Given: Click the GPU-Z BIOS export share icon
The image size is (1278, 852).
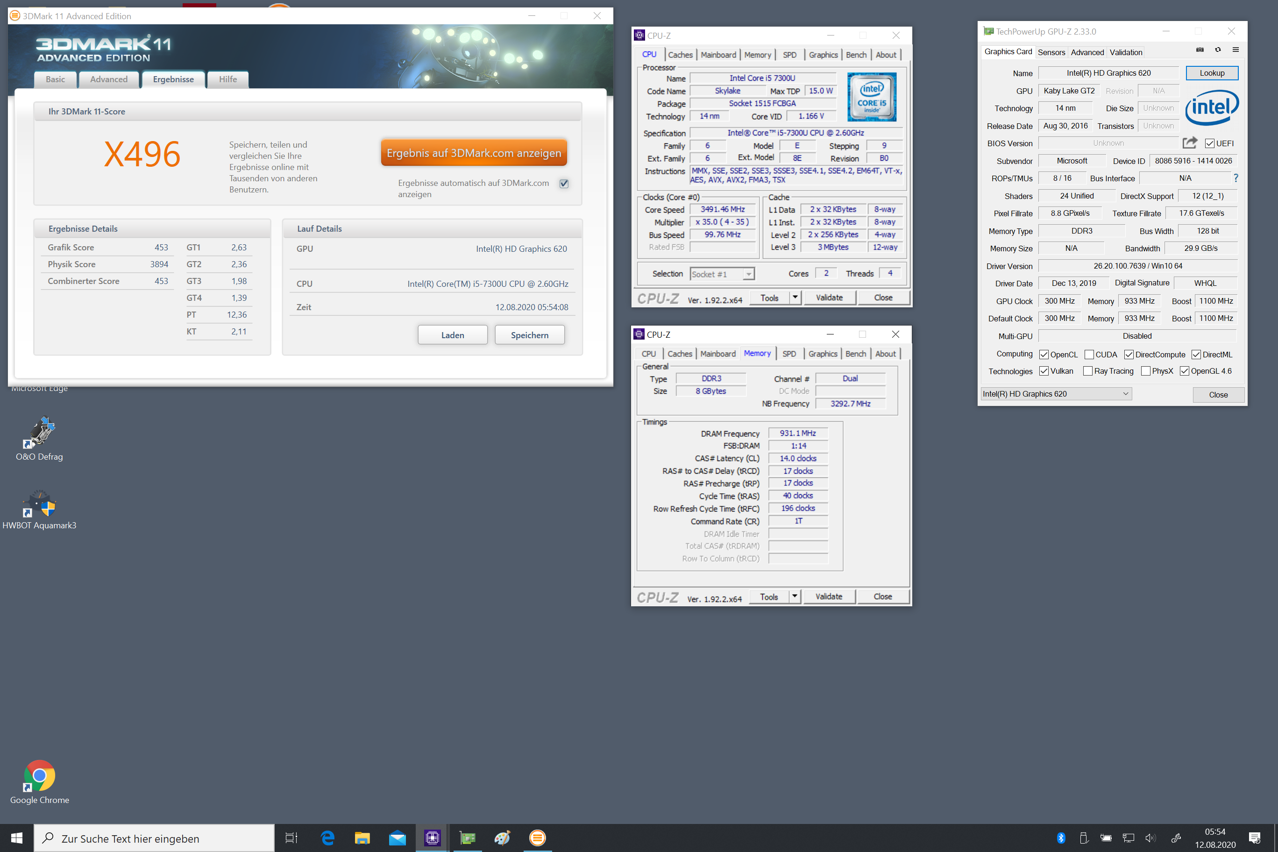Looking at the screenshot, I should 1190,143.
